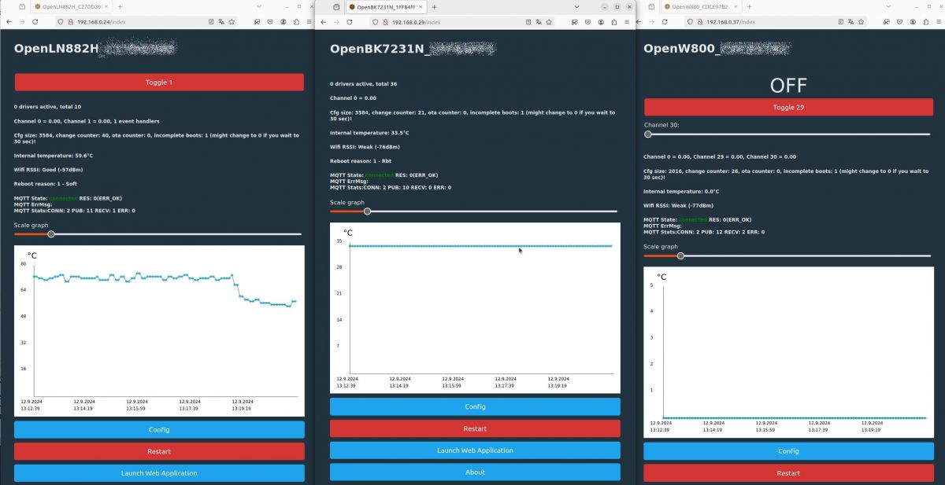945x485 pixels.
Task: Click the Toggle 29 button on OpenW800
Action: pyautogui.click(x=788, y=107)
